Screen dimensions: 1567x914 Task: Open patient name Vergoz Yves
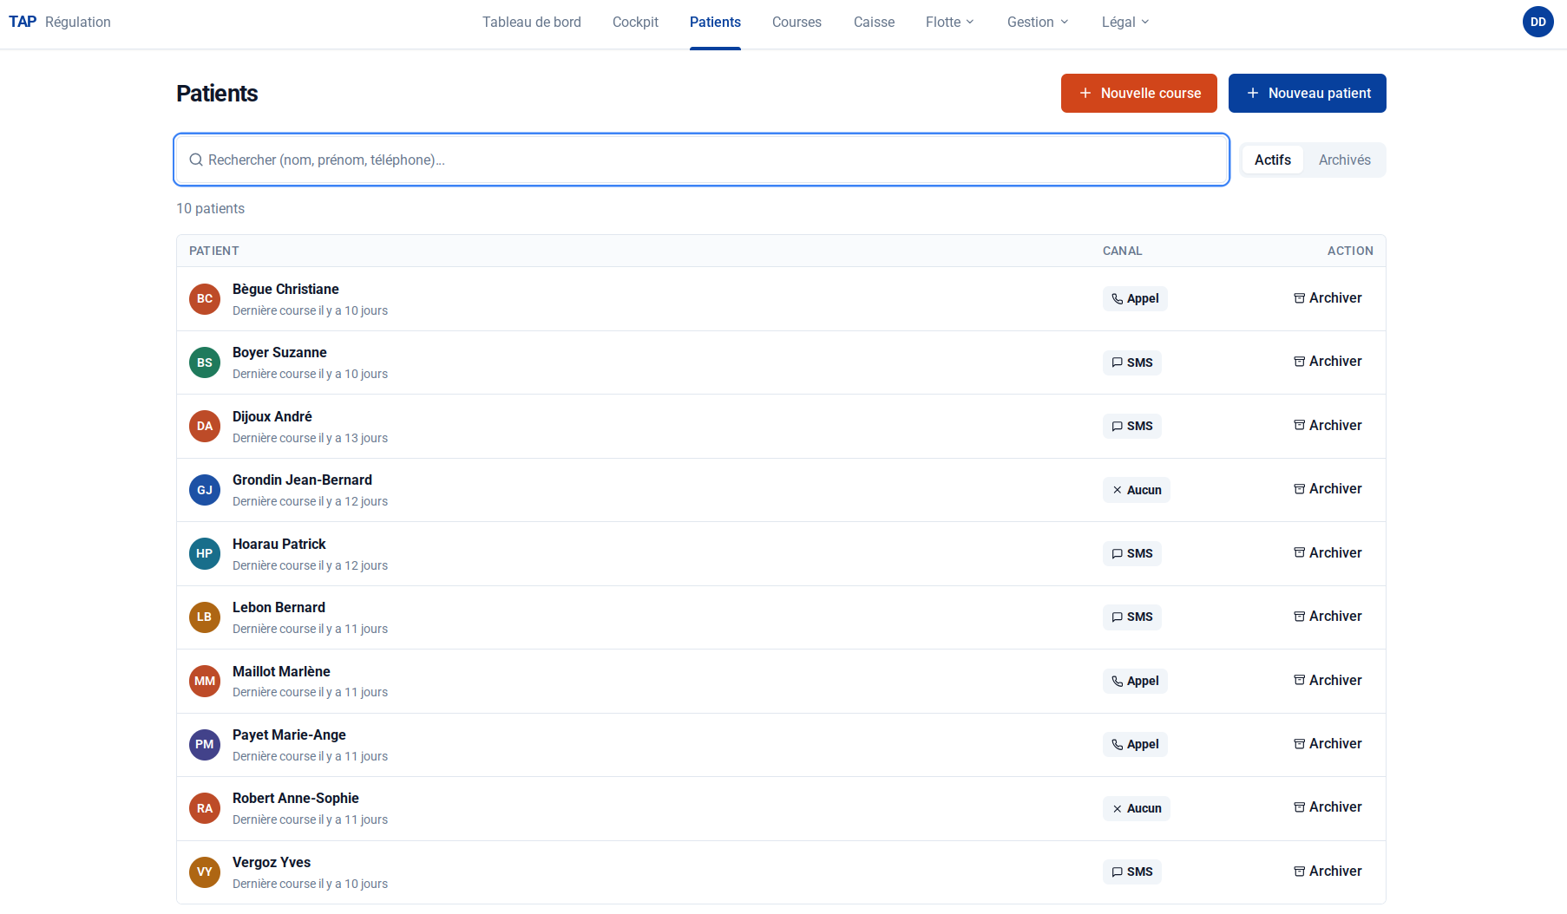pos(272,862)
